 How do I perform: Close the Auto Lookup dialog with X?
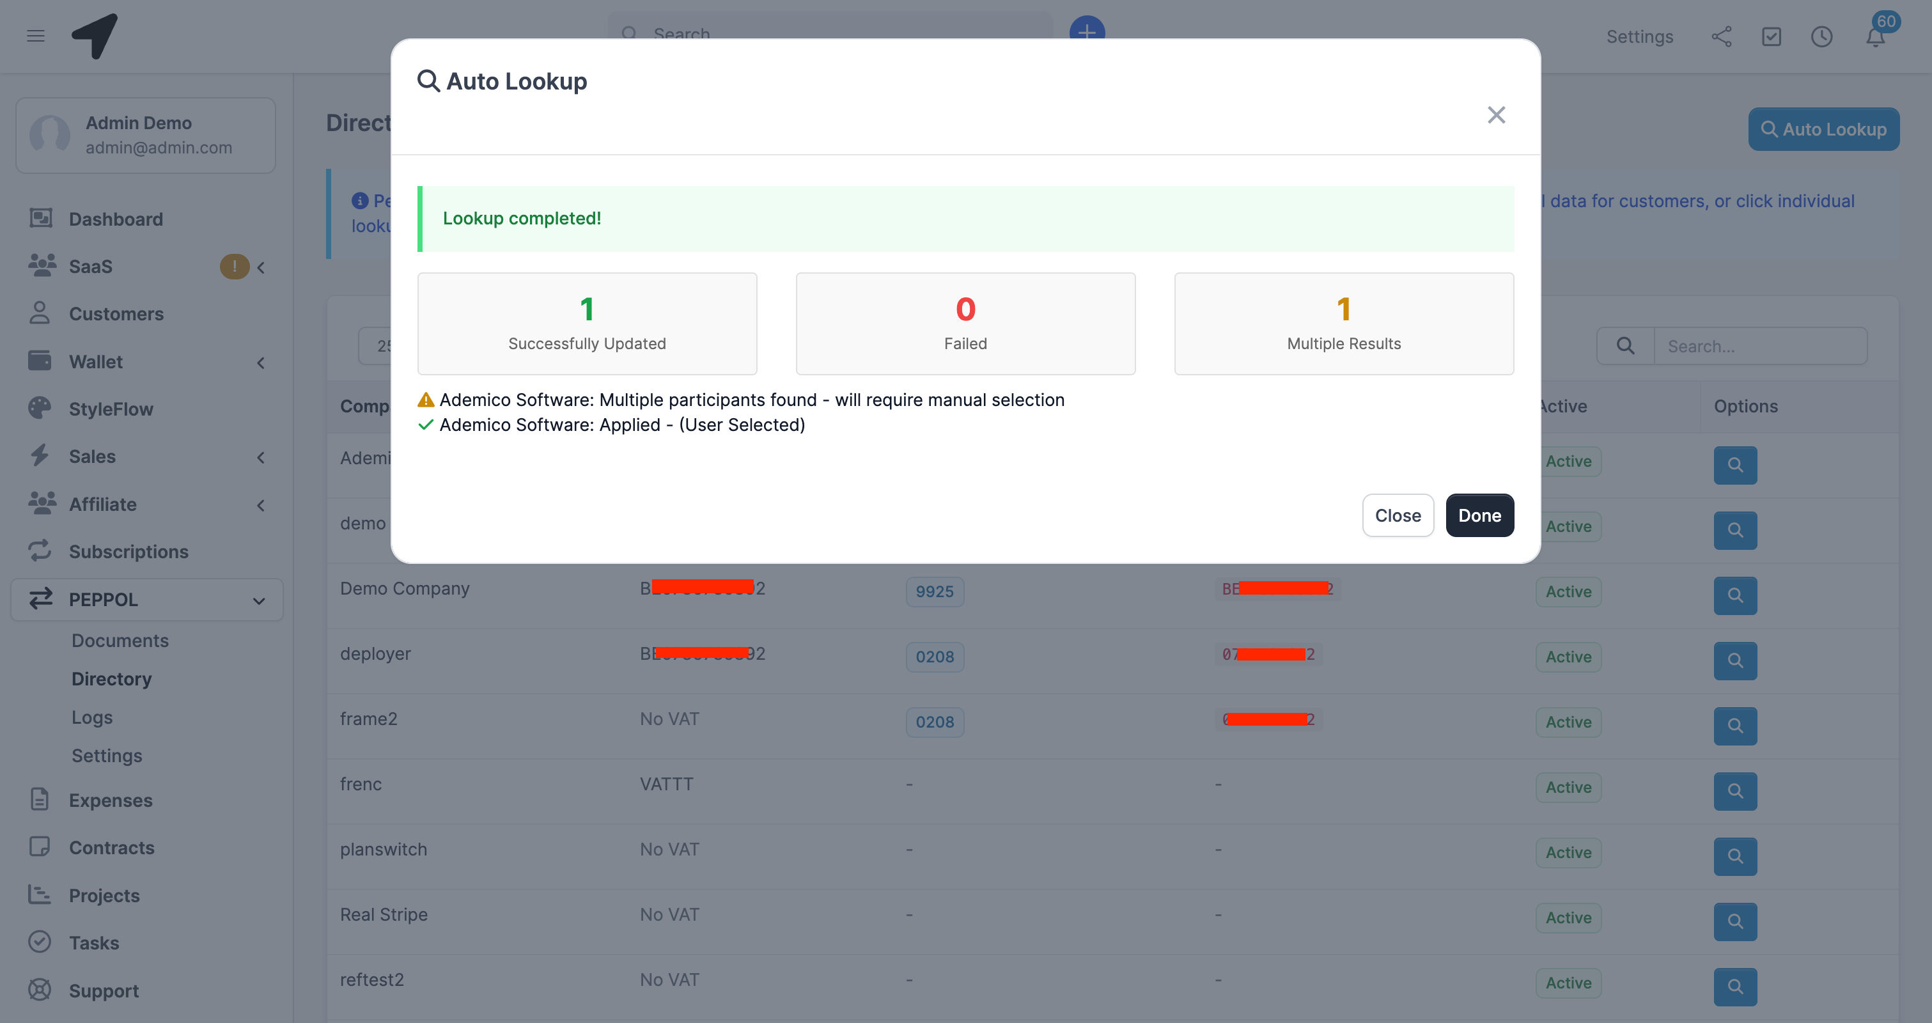1496,114
